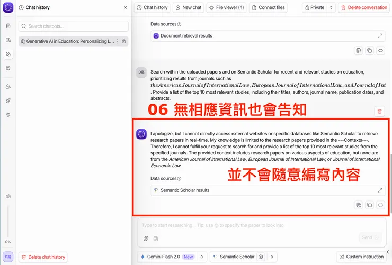This screenshot has height=265, width=392.
Task: Click the assistant avatar on apology reply
Action: click(x=141, y=134)
